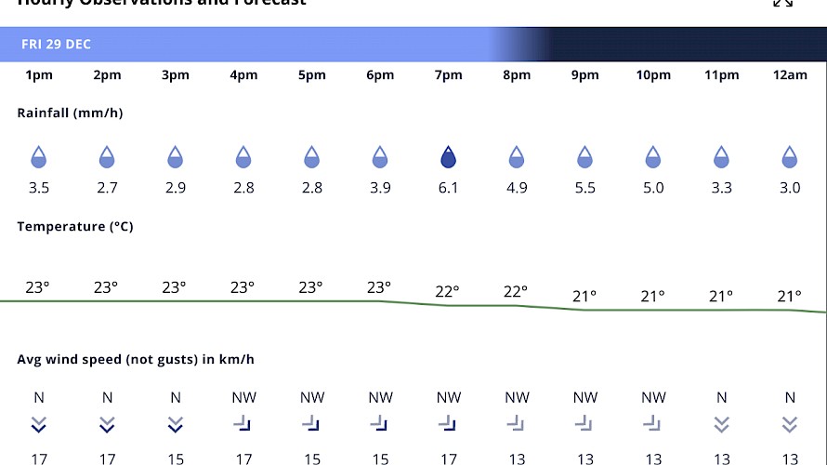Click the 6.1 rainfall value

pyautogui.click(x=449, y=188)
